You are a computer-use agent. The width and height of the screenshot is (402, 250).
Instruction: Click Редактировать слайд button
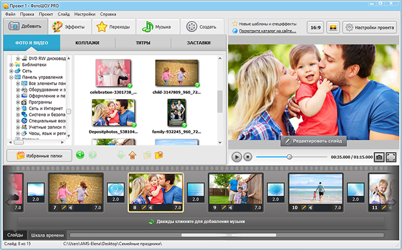[314, 141]
